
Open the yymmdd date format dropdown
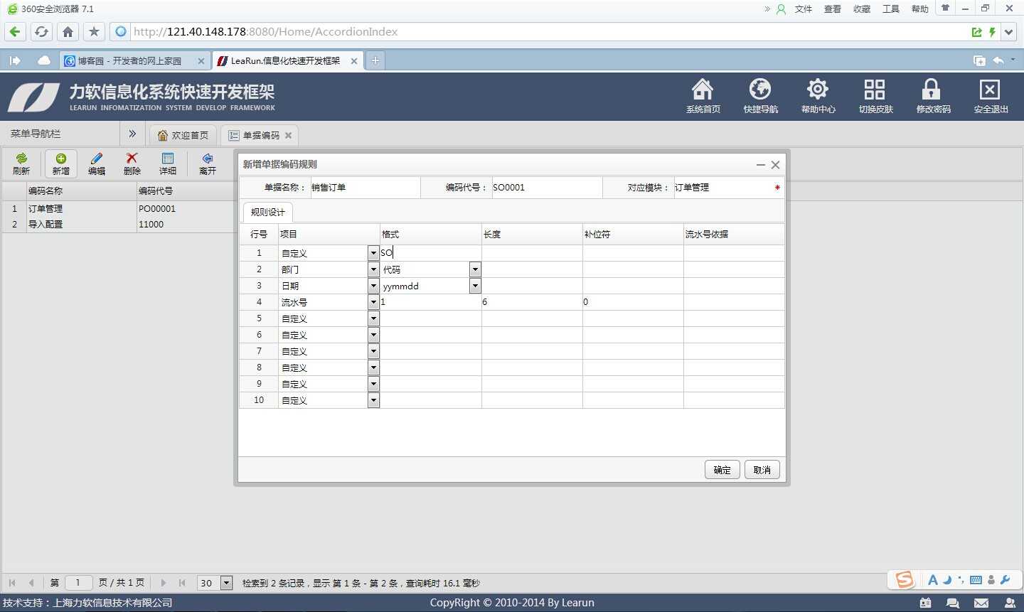click(474, 286)
